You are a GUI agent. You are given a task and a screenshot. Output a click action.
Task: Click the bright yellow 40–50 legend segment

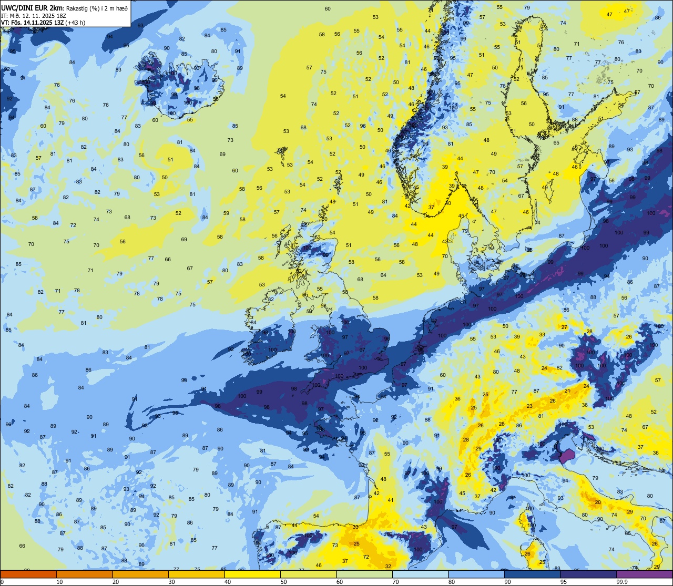pyautogui.click(x=252, y=574)
